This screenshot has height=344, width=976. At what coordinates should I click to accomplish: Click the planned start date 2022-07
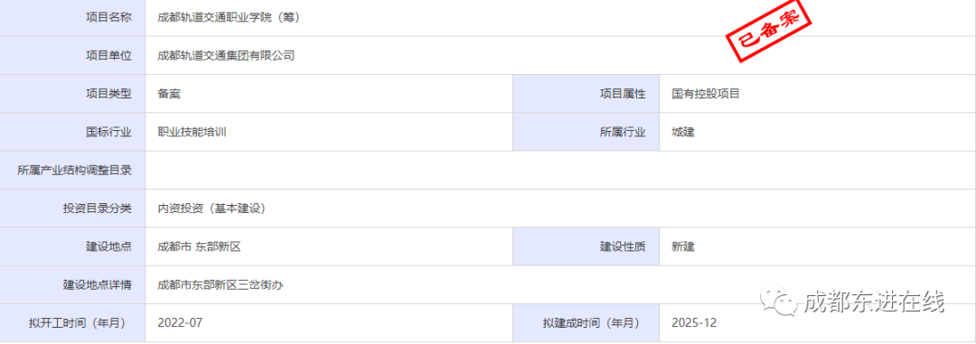click(x=181, y=323)
